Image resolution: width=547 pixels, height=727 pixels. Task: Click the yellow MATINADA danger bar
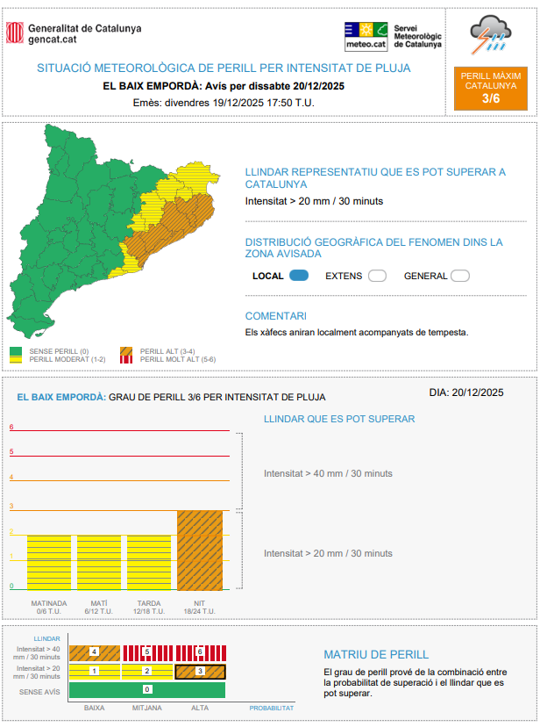[49, 562]
